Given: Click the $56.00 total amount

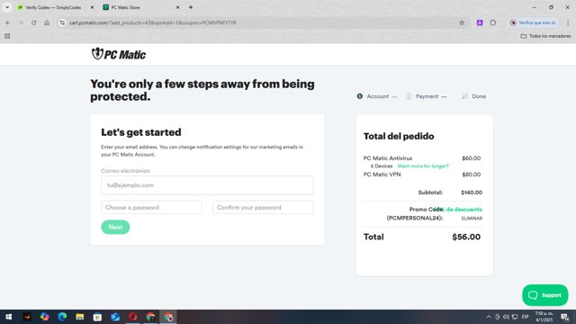Looking at the screenshot, I should click(466, 237).
